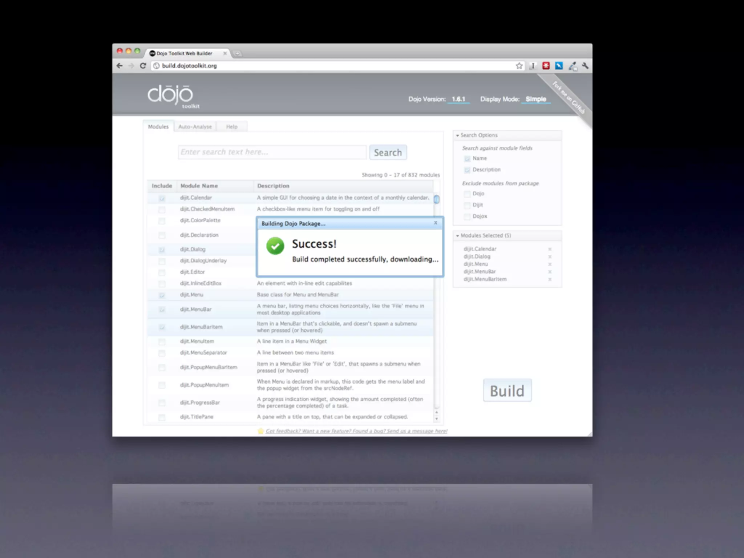Click the Search button
This screenshot has width=744, height=558.
pos(388,153)
